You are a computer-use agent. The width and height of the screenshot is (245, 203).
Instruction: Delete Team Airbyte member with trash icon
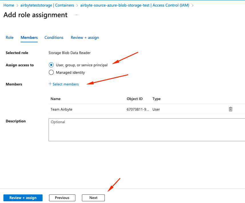[230, 109]
